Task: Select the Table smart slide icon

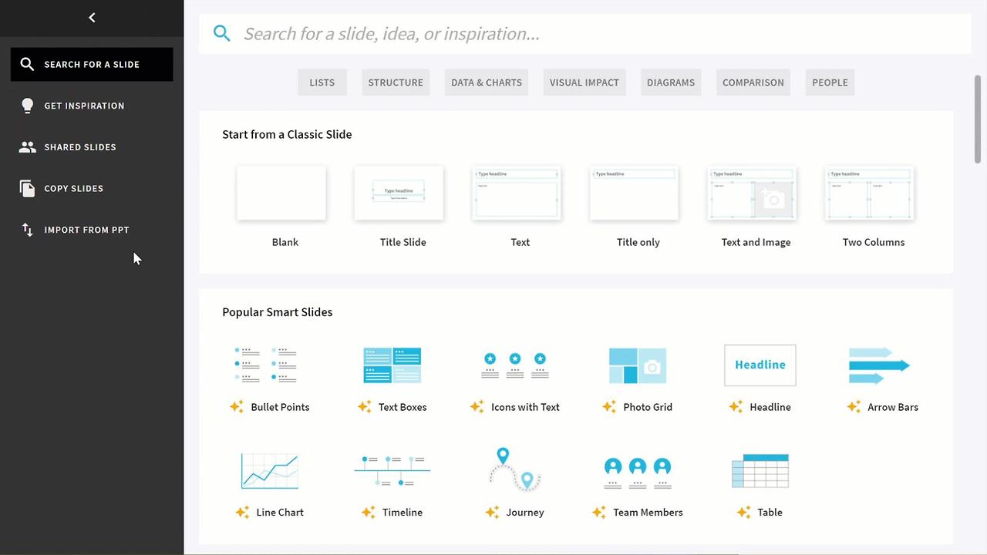Action: 760,471
